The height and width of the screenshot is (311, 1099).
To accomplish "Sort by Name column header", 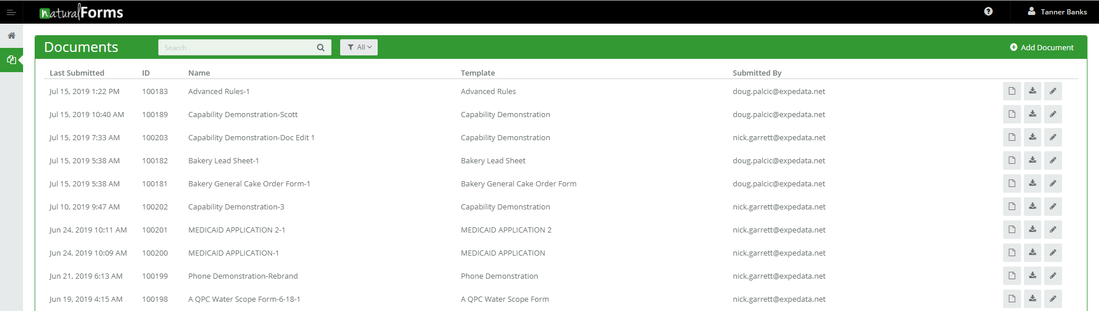I will tap(199, 73).
